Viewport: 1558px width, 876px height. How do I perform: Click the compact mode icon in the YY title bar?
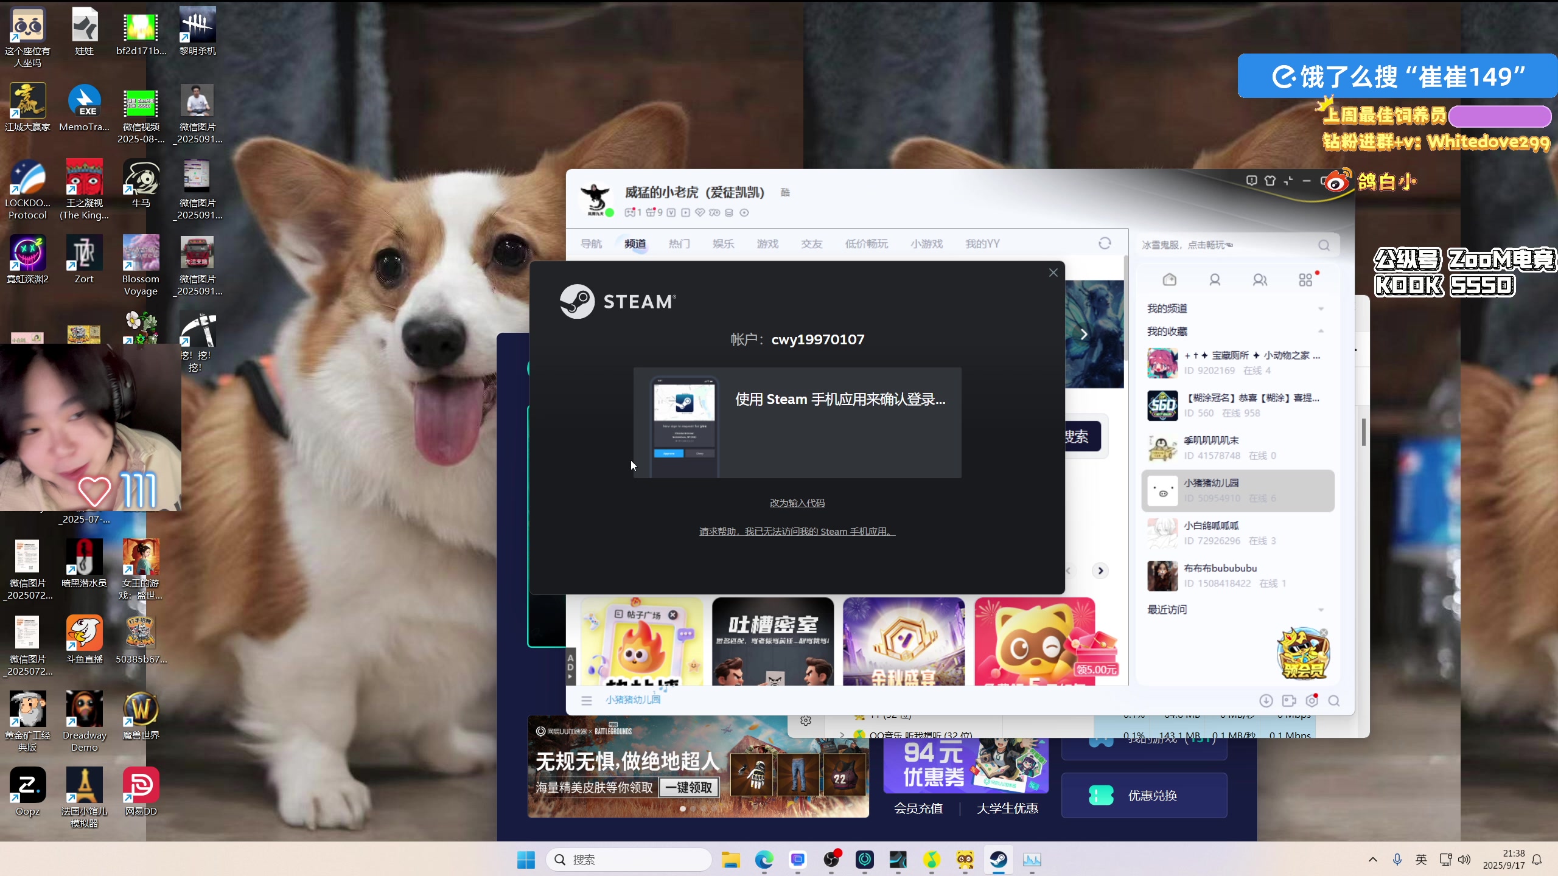[x=1288, y=181]
